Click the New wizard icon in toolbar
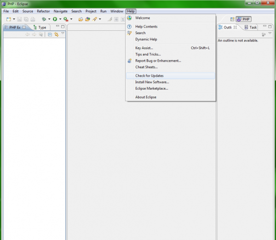The width and height of the screenshot is (276, 240). point(9,19)
